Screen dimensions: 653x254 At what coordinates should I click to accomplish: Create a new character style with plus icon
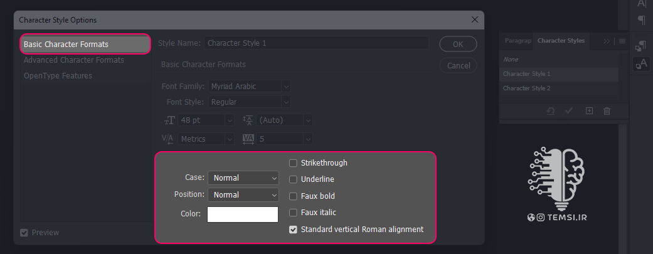pos(589,111)
